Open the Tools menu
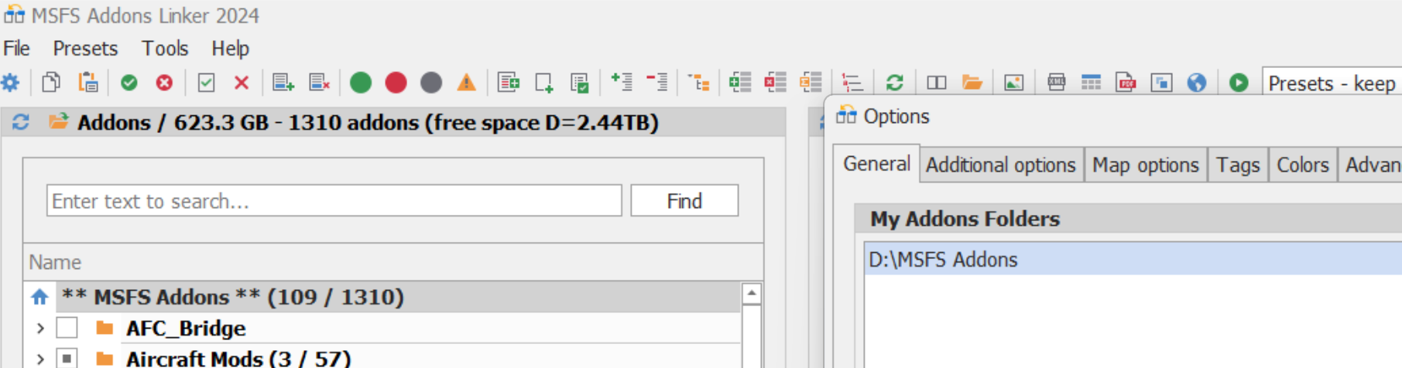Image resolution: width=1402 pixels, height=368 pixels. (165, 49)
